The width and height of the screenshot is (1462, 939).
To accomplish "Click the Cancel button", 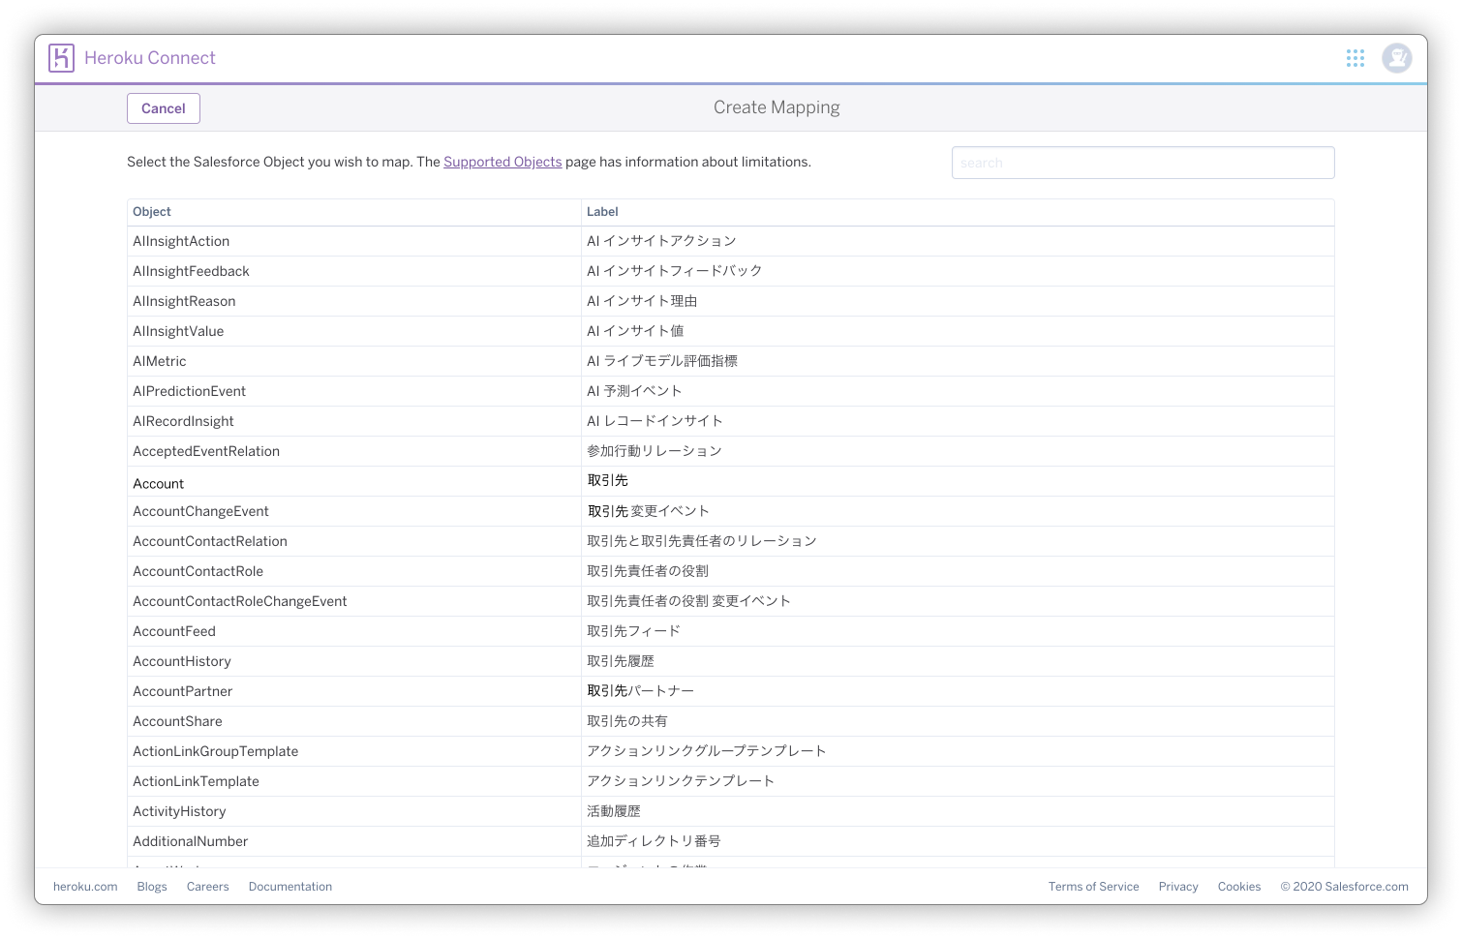I will click(x=163, y=108).
